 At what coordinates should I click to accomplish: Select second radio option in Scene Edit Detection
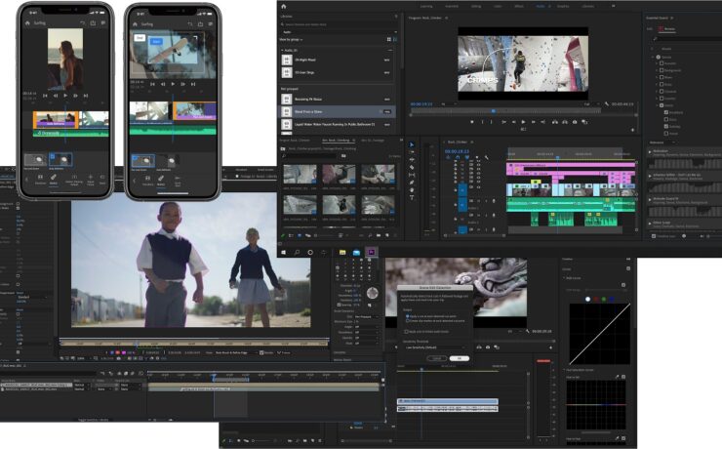[x=407, y=321]
